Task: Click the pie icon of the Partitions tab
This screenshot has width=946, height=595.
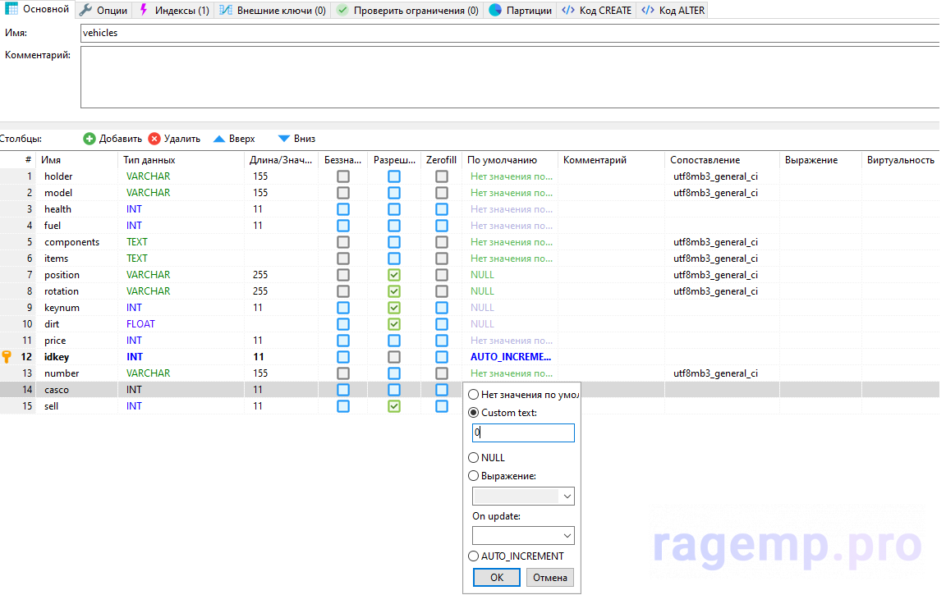Action: [x=495, y=10]
